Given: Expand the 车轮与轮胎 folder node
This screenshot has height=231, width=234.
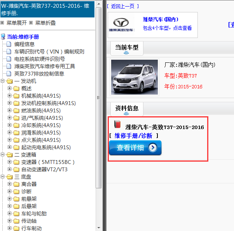Looking at the screenshot, I should coord(9,214).
